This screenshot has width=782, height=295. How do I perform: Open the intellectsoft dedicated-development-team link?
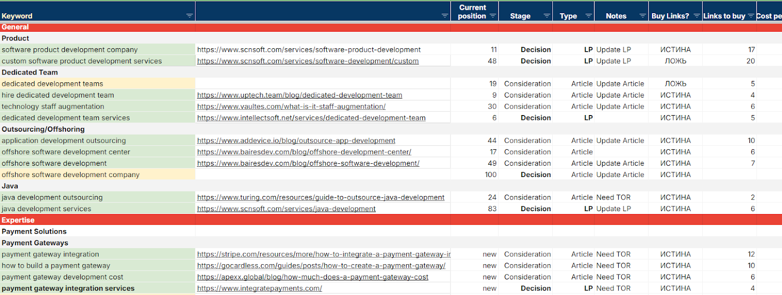[x=311, y=118]
